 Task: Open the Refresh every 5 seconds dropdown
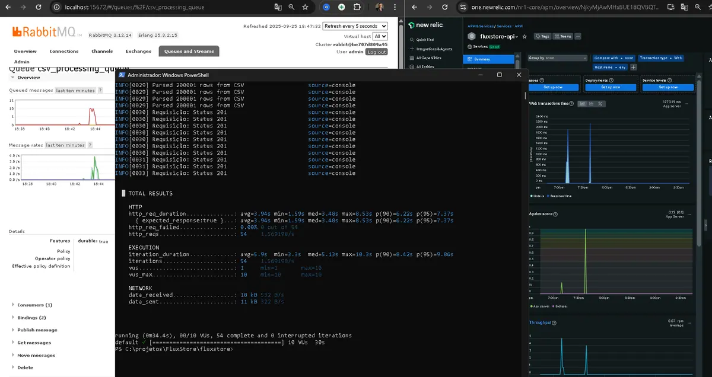point(355,26)
